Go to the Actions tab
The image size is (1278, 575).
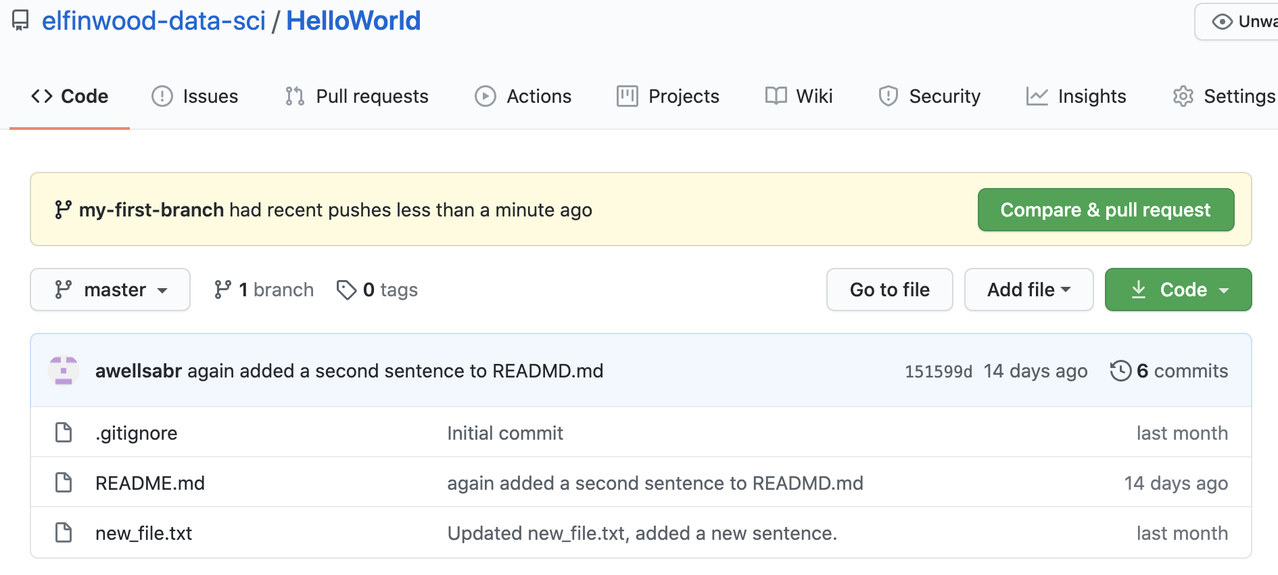[523, 96]
